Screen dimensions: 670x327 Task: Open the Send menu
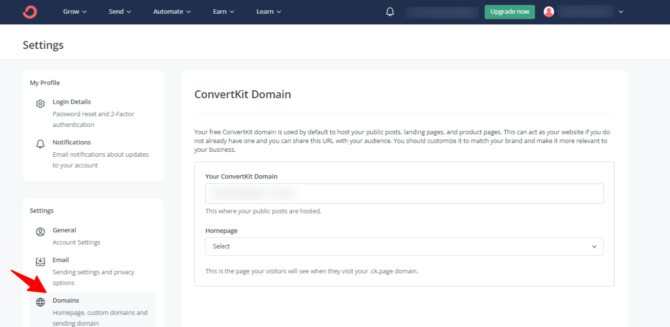[119, 12]
